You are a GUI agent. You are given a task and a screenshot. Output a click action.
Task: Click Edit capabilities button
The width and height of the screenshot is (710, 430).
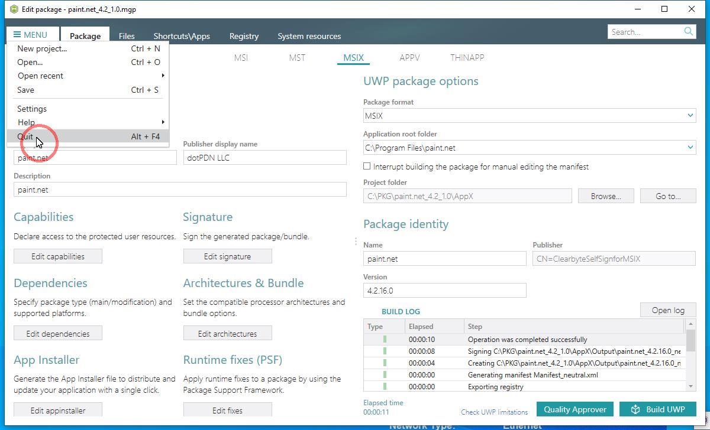point(58,256)
